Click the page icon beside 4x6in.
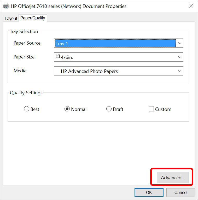This screenshot has width=198, height=200. 58,56
